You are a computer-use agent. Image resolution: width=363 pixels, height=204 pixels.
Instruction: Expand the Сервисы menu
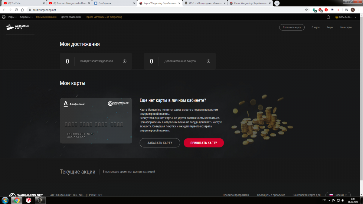[26, 17]
